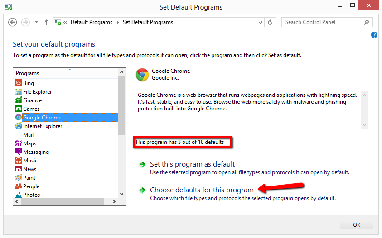Go back with the back arrow button
The image size is (382, 238).
tap(12, 22)
